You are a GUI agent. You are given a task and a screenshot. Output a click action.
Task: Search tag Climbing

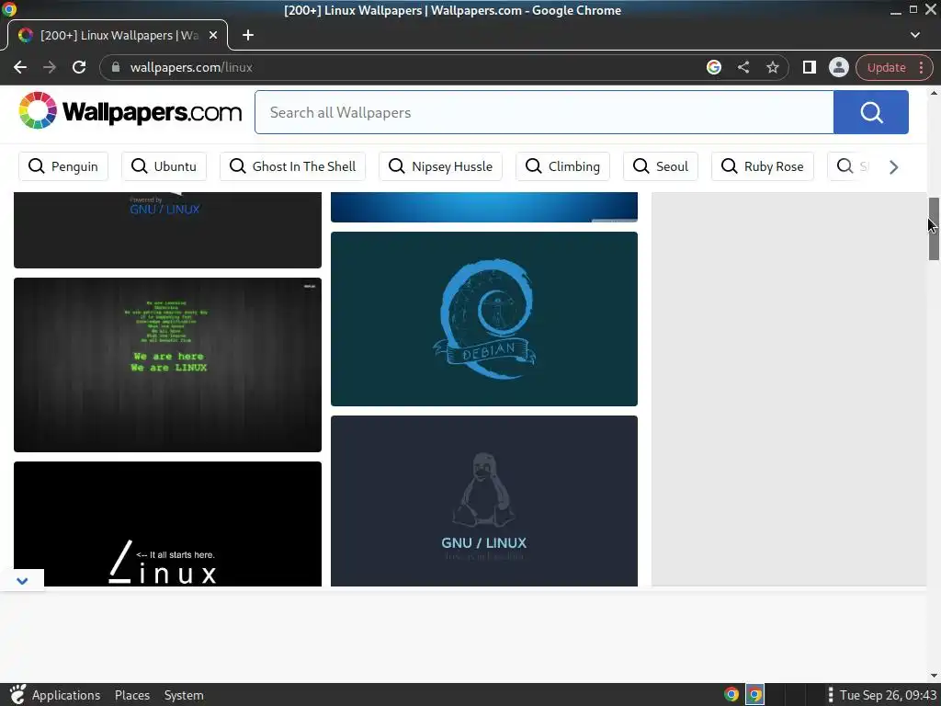(x=563, y=166)
